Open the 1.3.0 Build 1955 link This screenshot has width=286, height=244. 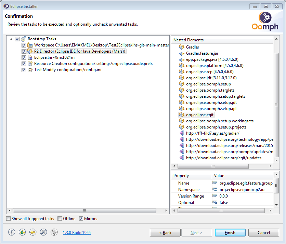coord(77,232)
